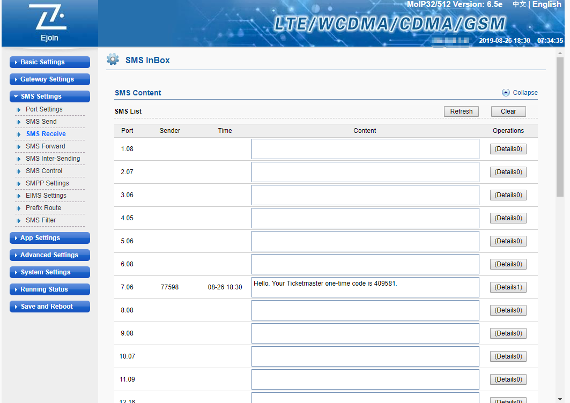Screen dimensions: 570x403
Task: Click arrow icon beside SMS Filter
Action: [x=19, y=220]
